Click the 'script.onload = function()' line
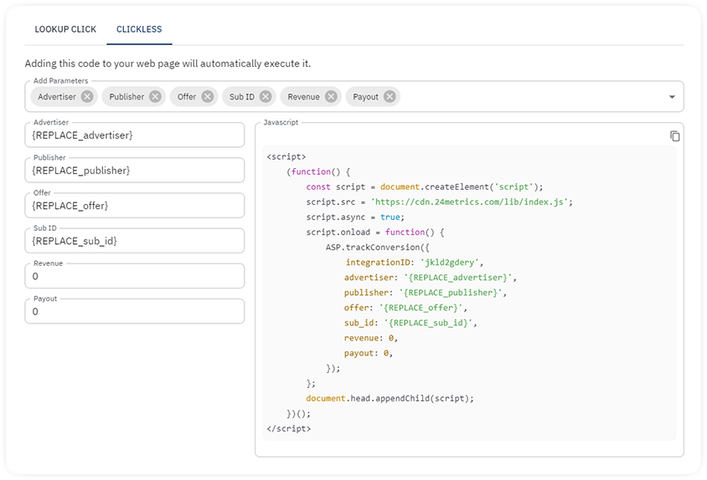The image size is (707, 480). click(x=375, y=232)
